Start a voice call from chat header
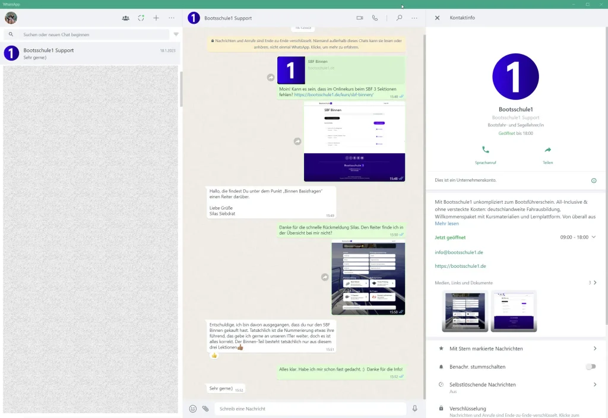608x418 pixels. [x=375, y=18]
